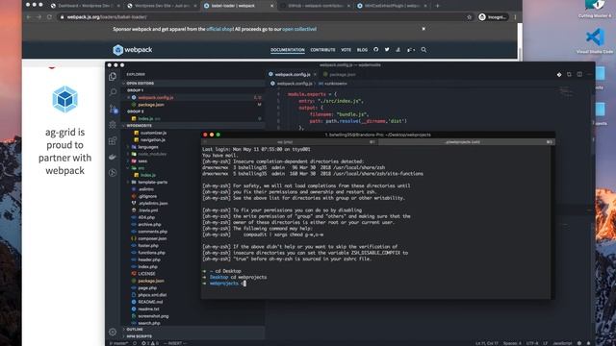Viewport: 616px width, 346px height.
Task: Bookmark page with Chrome star icon
Action: (x=469, y=17)
